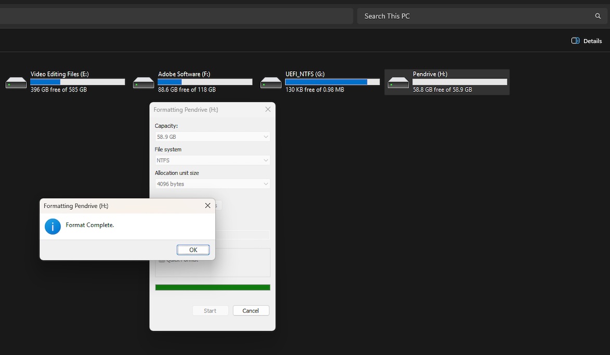This screenshot has width=610, height=355.
Task: Click the 'Format Complete.' message text
Action: pos(90,225)
